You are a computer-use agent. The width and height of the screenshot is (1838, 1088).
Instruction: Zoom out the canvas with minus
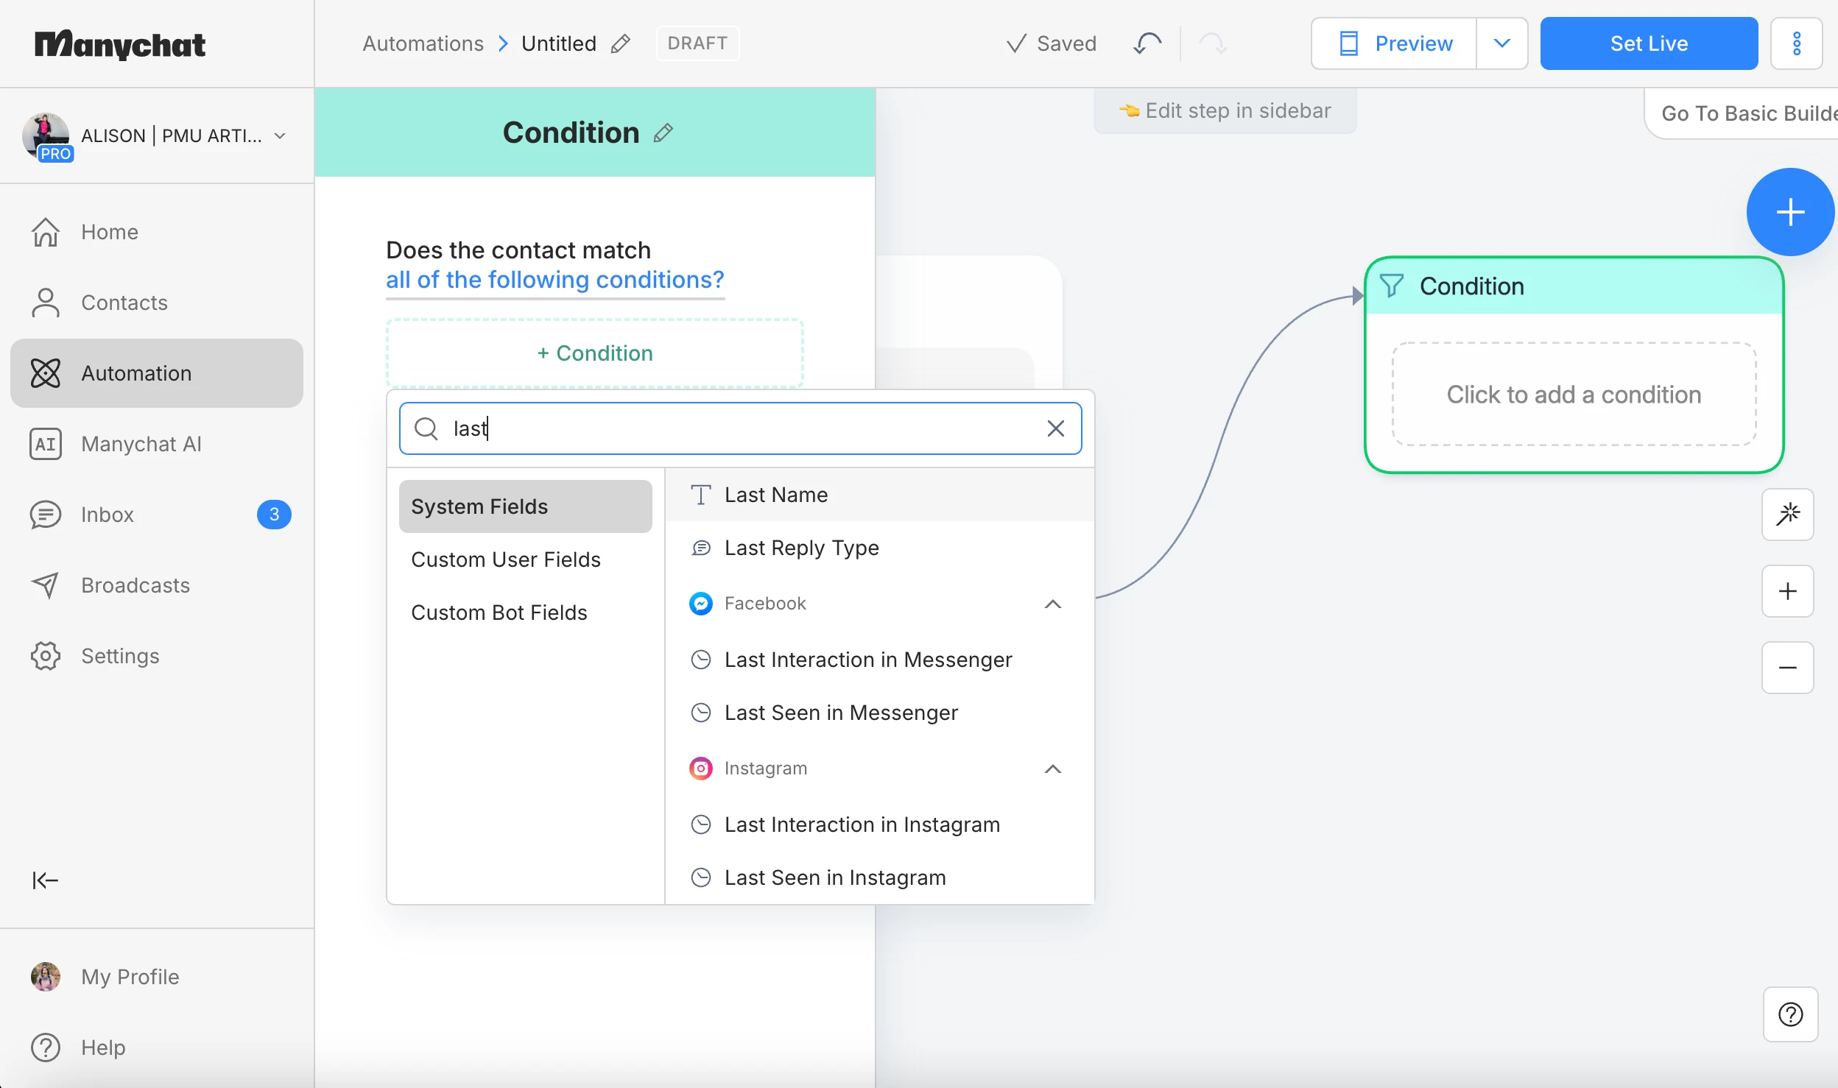click(x=1787, y=668)
